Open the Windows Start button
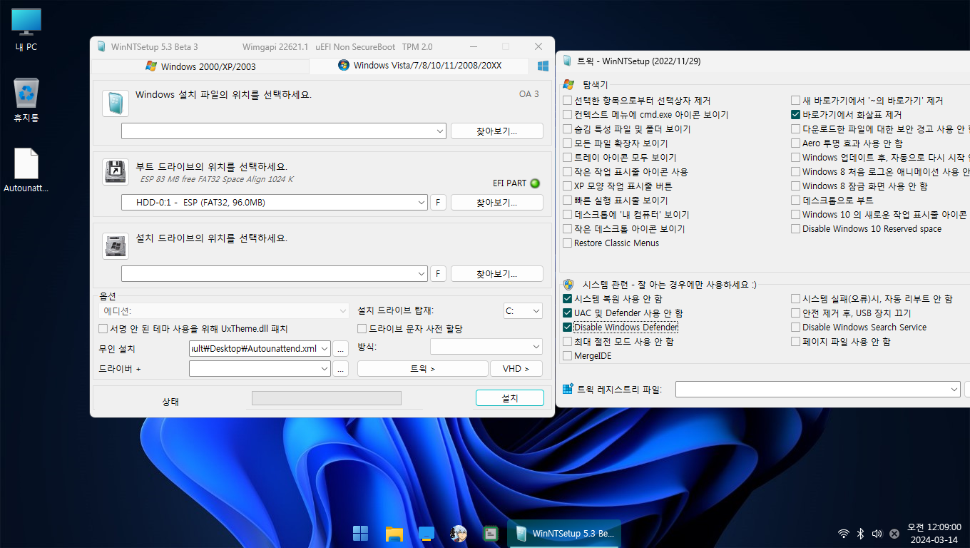The height and width of the screenshot is (548, 970). [361, 533]
